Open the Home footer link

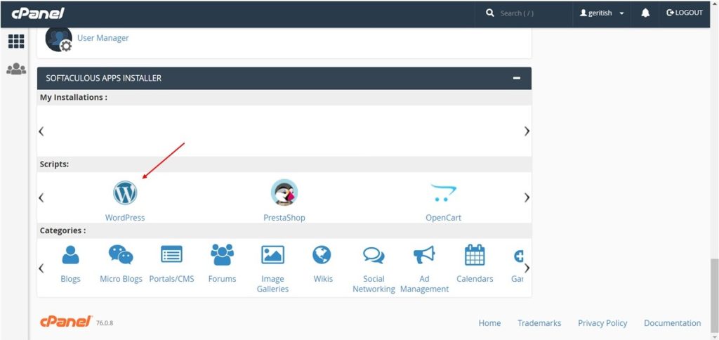[489, 323]
